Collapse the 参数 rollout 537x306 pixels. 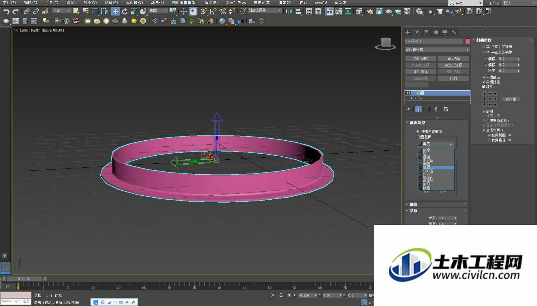(x=413, y=211)
